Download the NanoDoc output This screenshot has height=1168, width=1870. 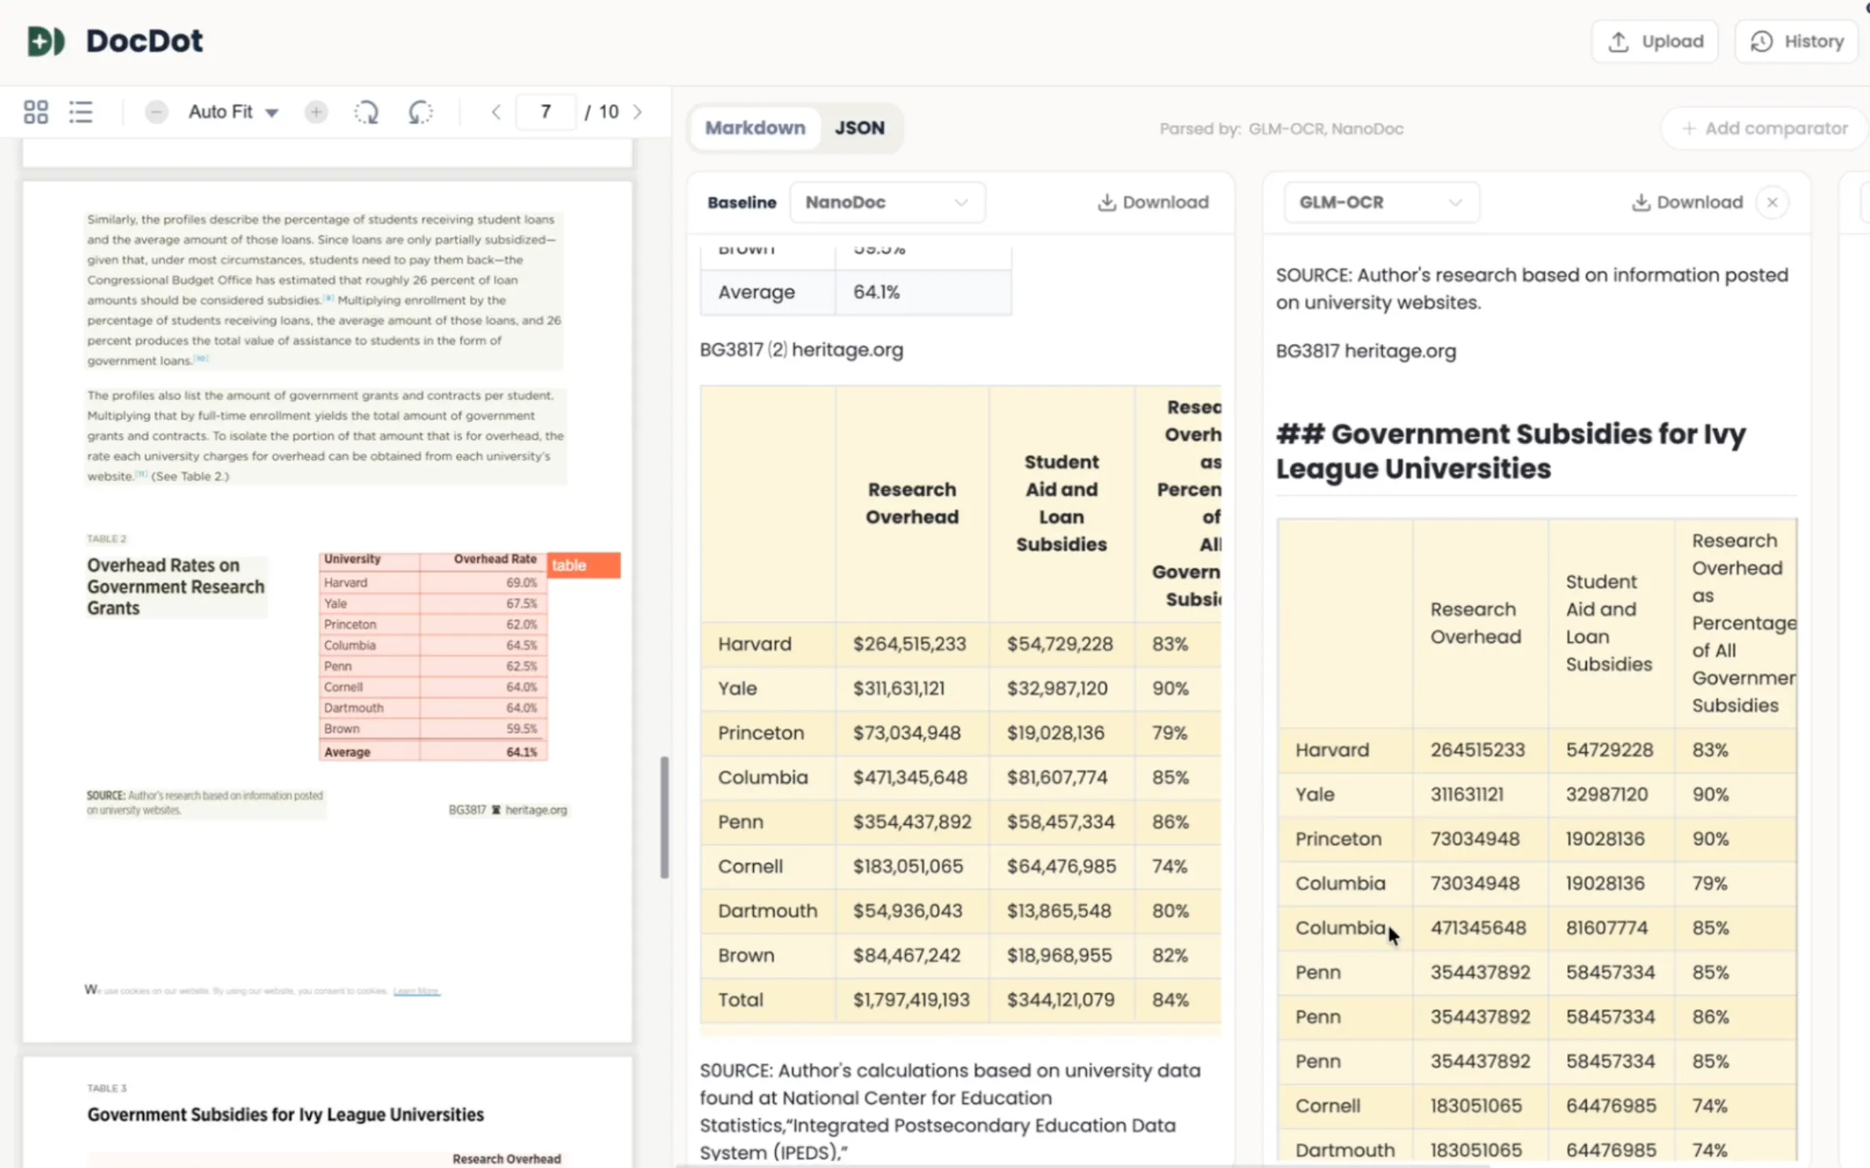[1153, 202]
